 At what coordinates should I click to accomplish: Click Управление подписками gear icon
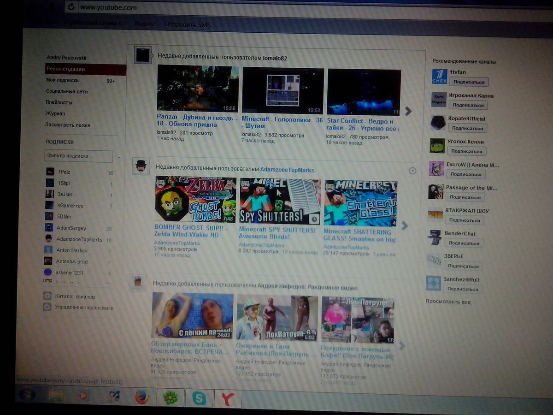[47, 307]
